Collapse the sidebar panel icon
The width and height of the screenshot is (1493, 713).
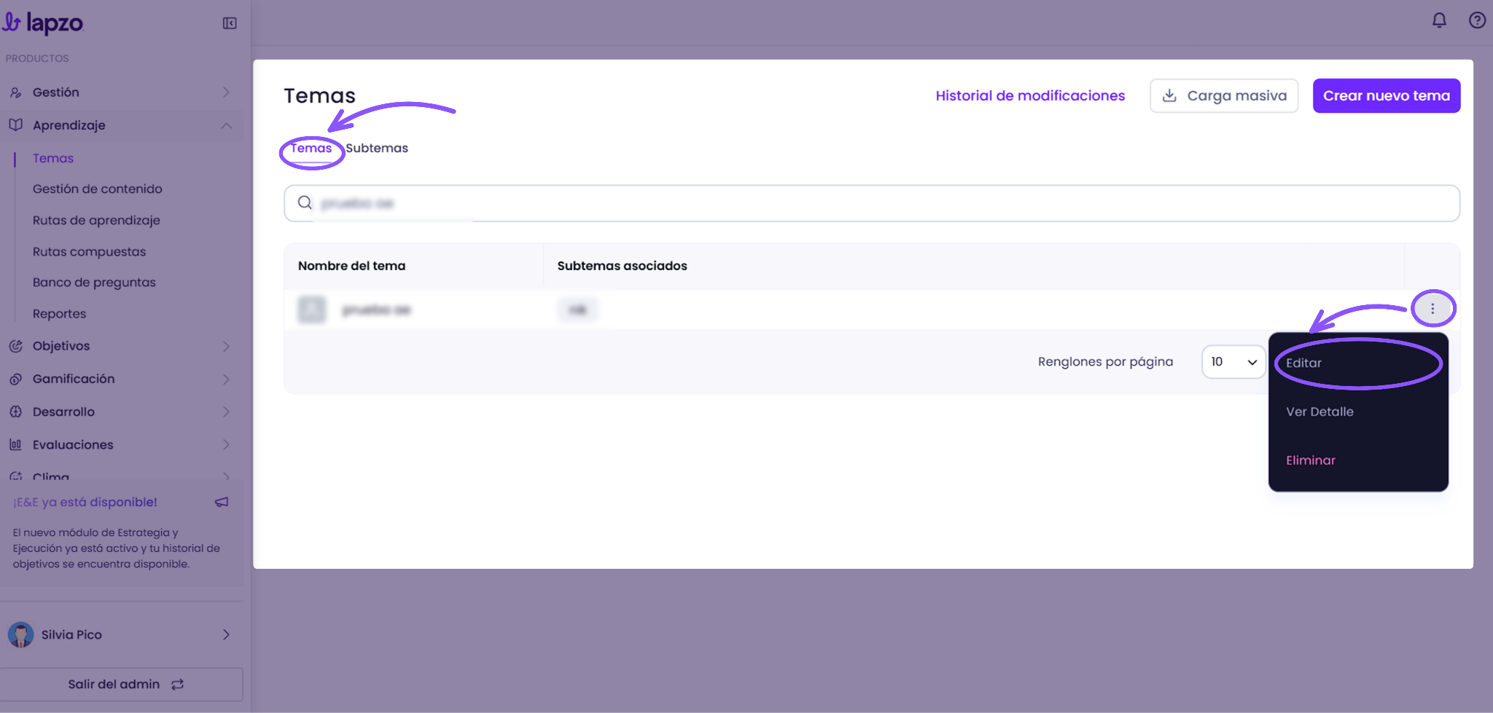pos(230,23)
